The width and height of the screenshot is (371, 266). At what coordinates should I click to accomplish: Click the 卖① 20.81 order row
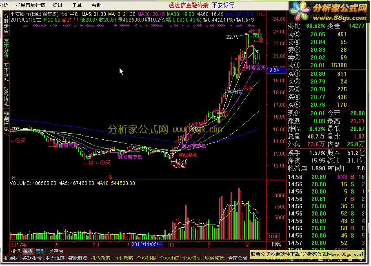[x=326, y=65]
